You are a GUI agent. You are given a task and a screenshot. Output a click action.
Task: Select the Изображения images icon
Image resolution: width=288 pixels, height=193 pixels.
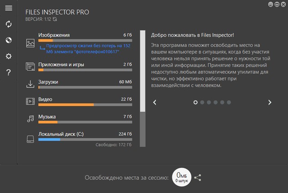pyautogui.click(x=31, y=43)
